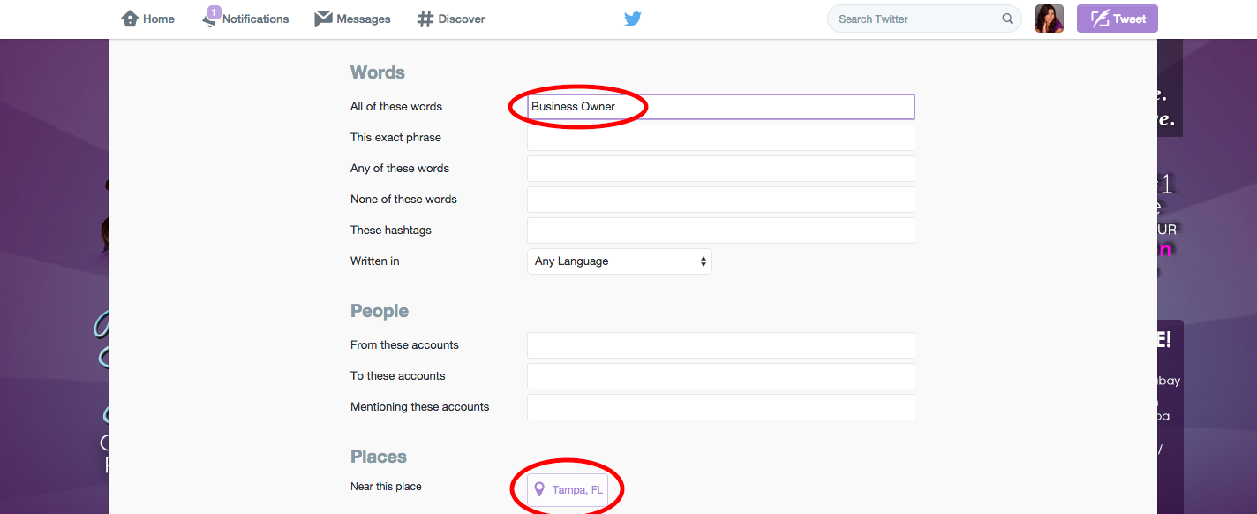Open the Written in language dropdown
1257x514 pixels.
[x=620, y=261]
